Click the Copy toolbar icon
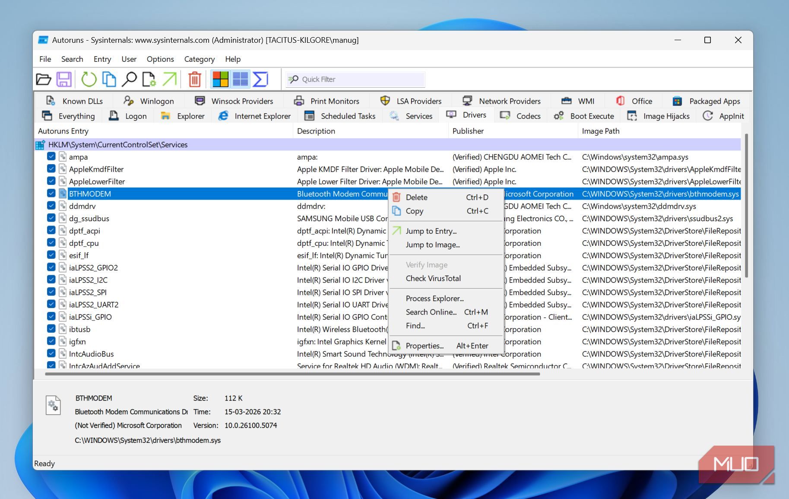The height and width of the screenshot is (499, 789). tap(109, 79)
